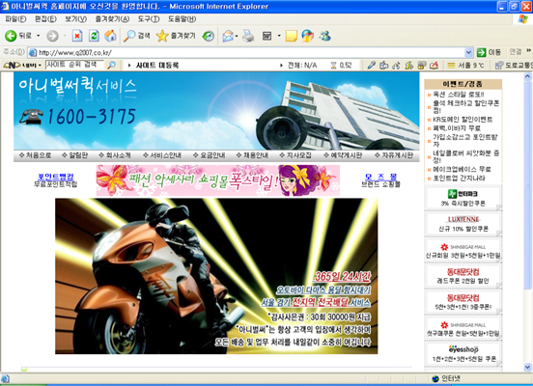Click the Naver toolbar magnifier search icon
Screen dimensions: 533x386
111,65
